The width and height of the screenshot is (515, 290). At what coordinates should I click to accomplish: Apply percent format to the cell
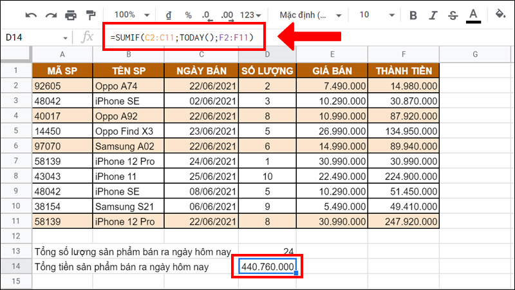(188, 14)
